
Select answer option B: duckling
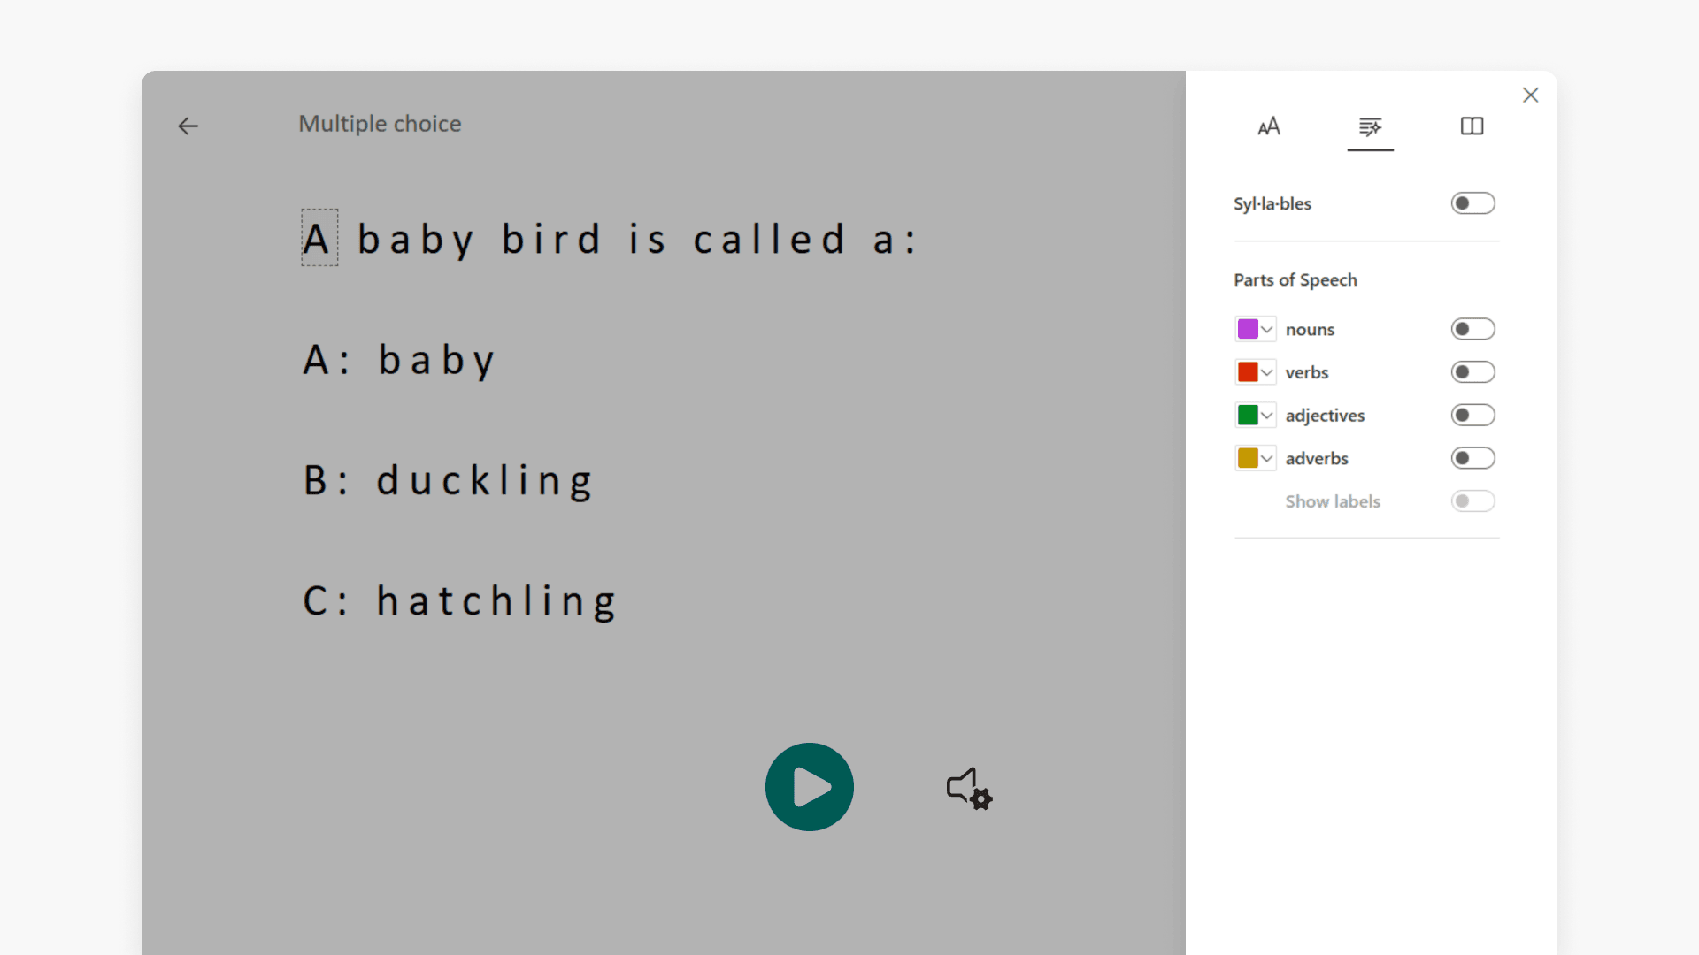point(448,480)
